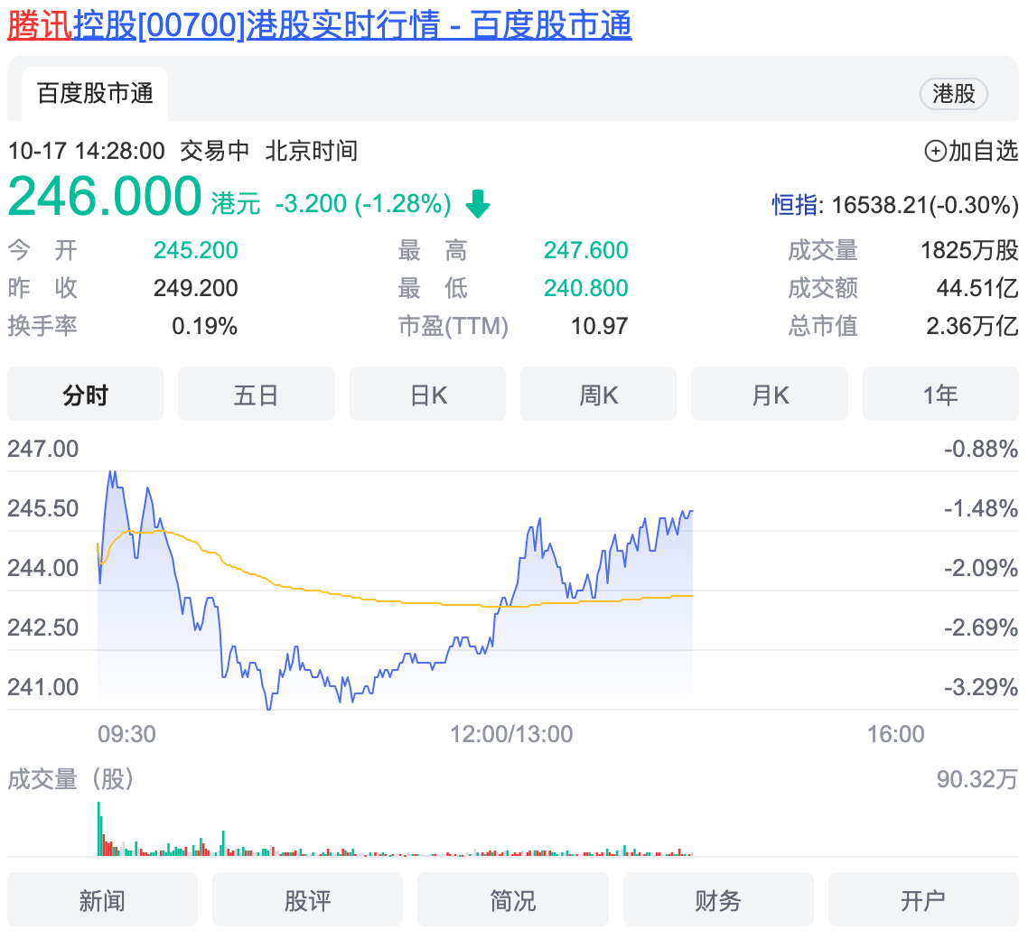Switch chart to 分时 view
1028x939 pixels.
pyautogui.click(x=86, y=395)
